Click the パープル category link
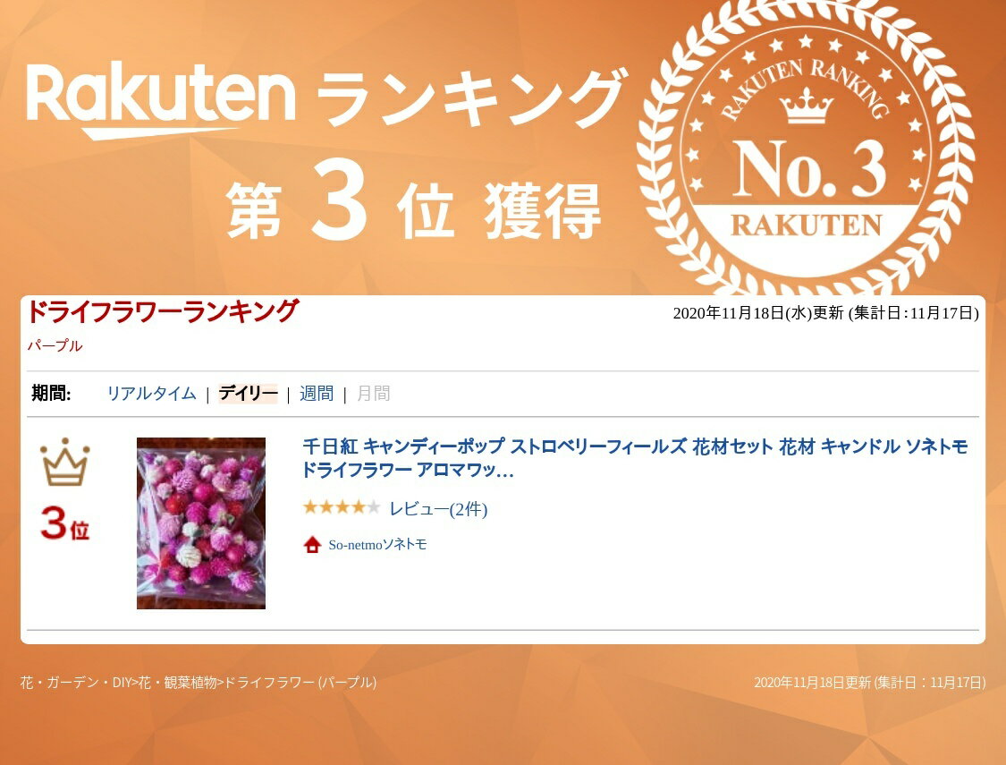 pos(55,346)
